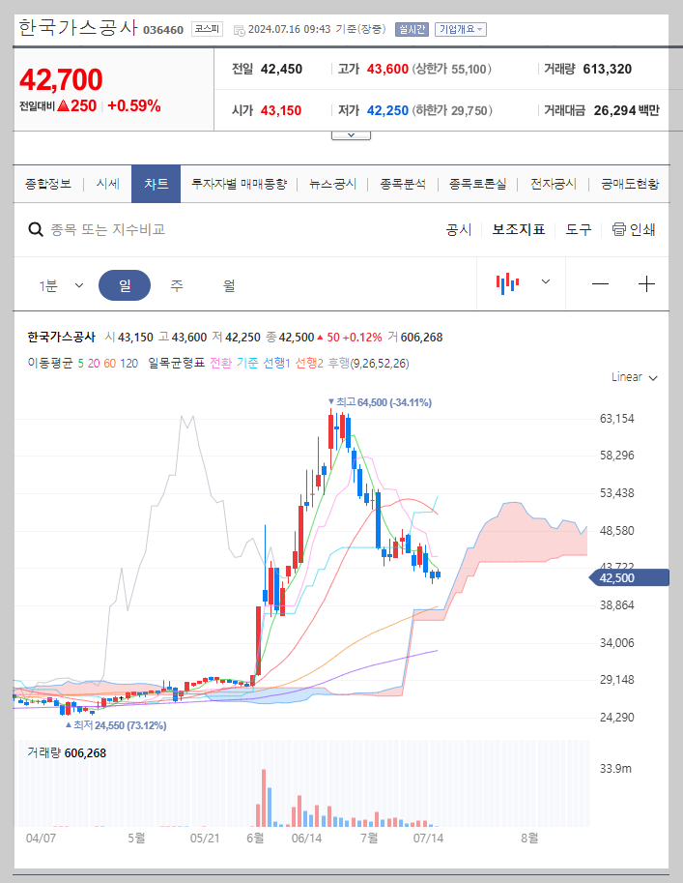Click the 인쇄 print button

(x=642, y=230)
